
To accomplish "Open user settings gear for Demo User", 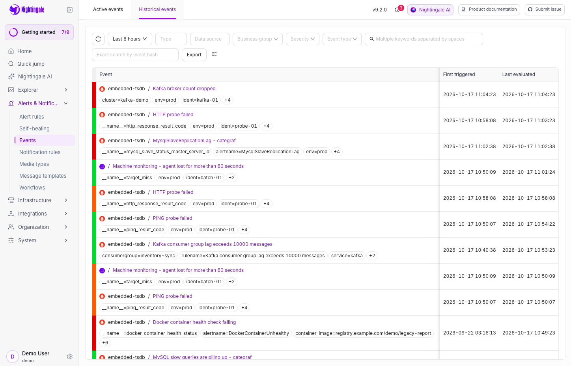I will (70, 357).
